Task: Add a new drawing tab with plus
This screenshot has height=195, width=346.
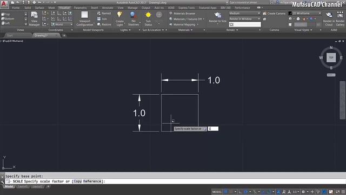Action: pos(64,35)
